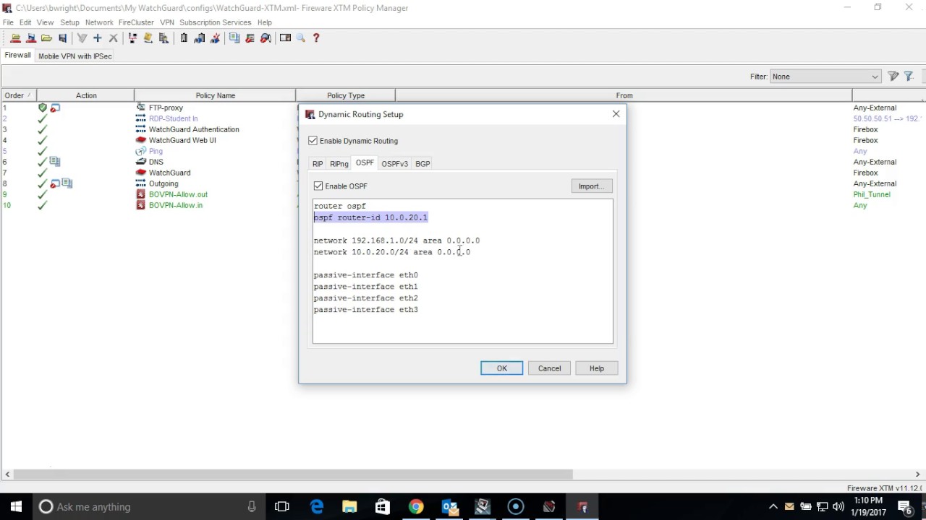Image resolution: width=926 pixels, height=520 pixels.
Task: Click the red icon beside BOVPN-Allow.out
Action: click(141, 194)
